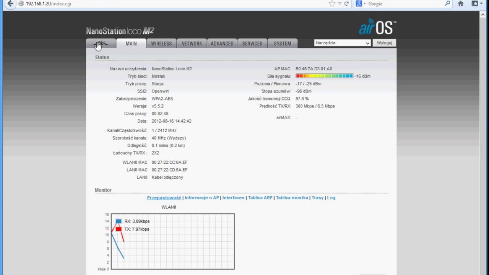This screenshot has width=489, height=275.
Task: Open the Interfaces monitor link
Action: [233, 198]
